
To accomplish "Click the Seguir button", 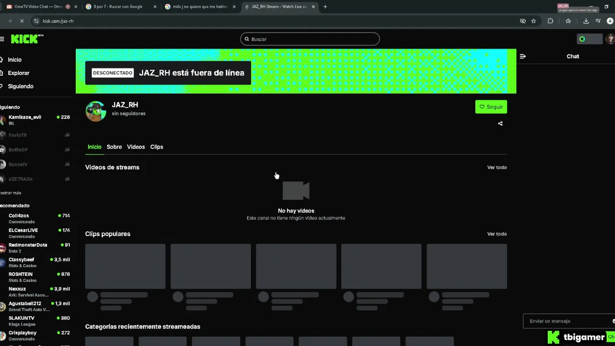I will (491, 107).
